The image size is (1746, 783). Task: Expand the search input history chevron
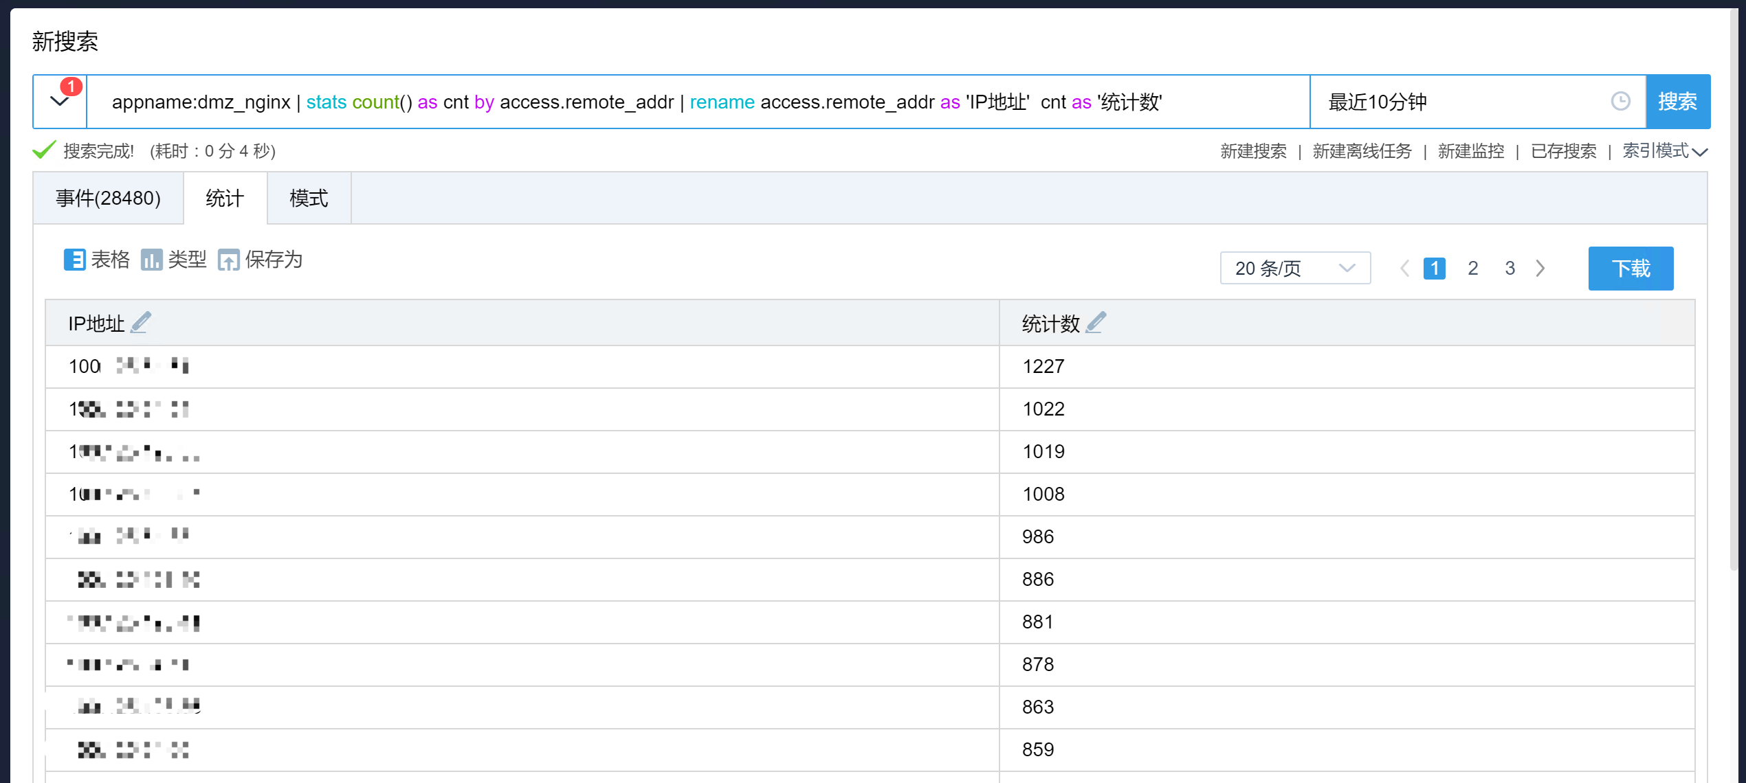(x=59, y=101)
